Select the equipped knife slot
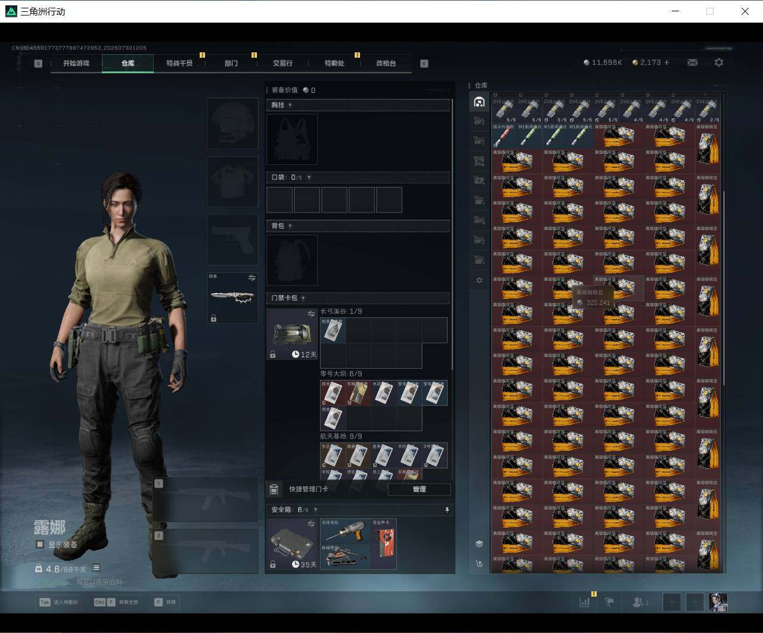 (233, 298)
